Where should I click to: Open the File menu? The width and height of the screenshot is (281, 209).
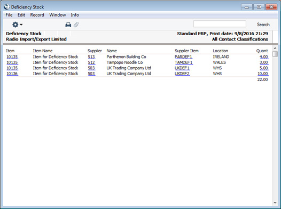click(x=9, y=15)
